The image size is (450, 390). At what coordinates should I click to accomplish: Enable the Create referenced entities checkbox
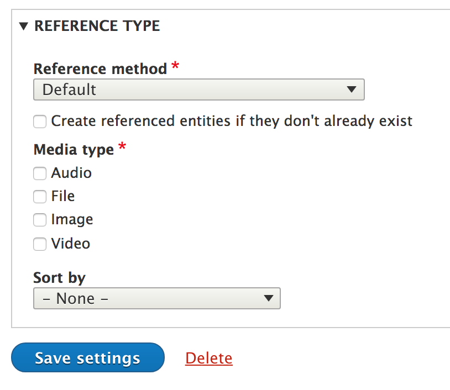coord(40,122)
